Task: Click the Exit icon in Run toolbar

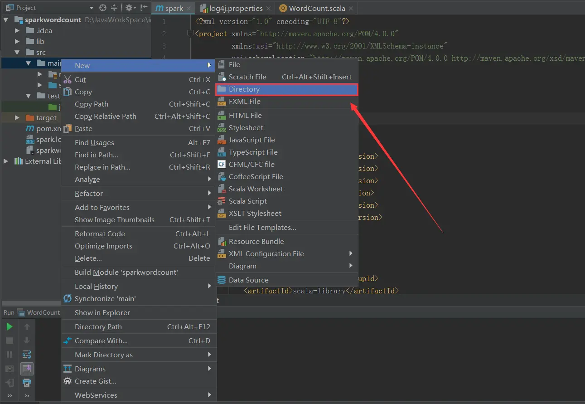Action: (x=10, y=383)
